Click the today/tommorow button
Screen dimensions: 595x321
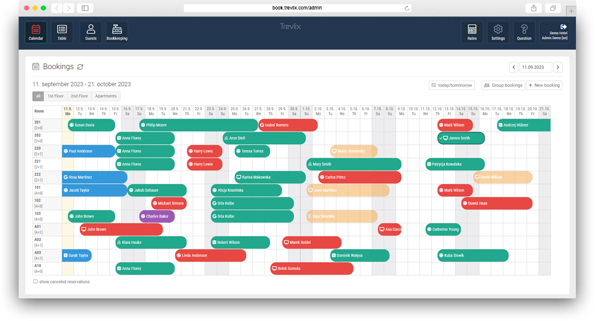click(x=453, y=85)
